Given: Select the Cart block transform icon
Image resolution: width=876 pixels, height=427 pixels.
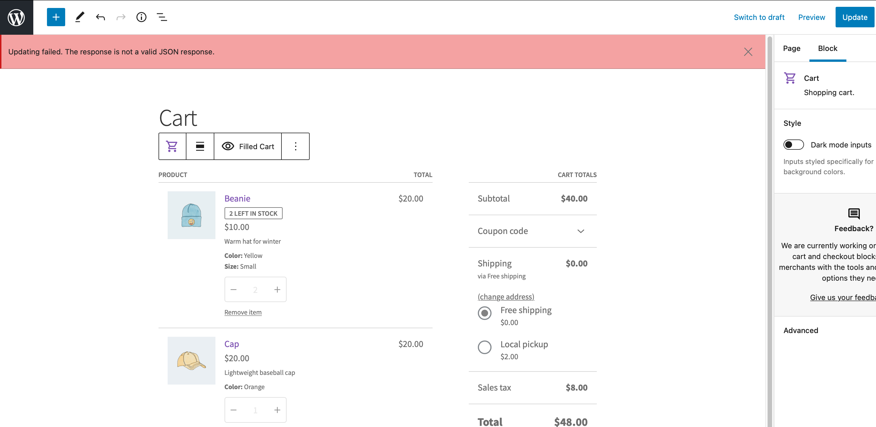Looking at the screenshot, I should 172,146.
